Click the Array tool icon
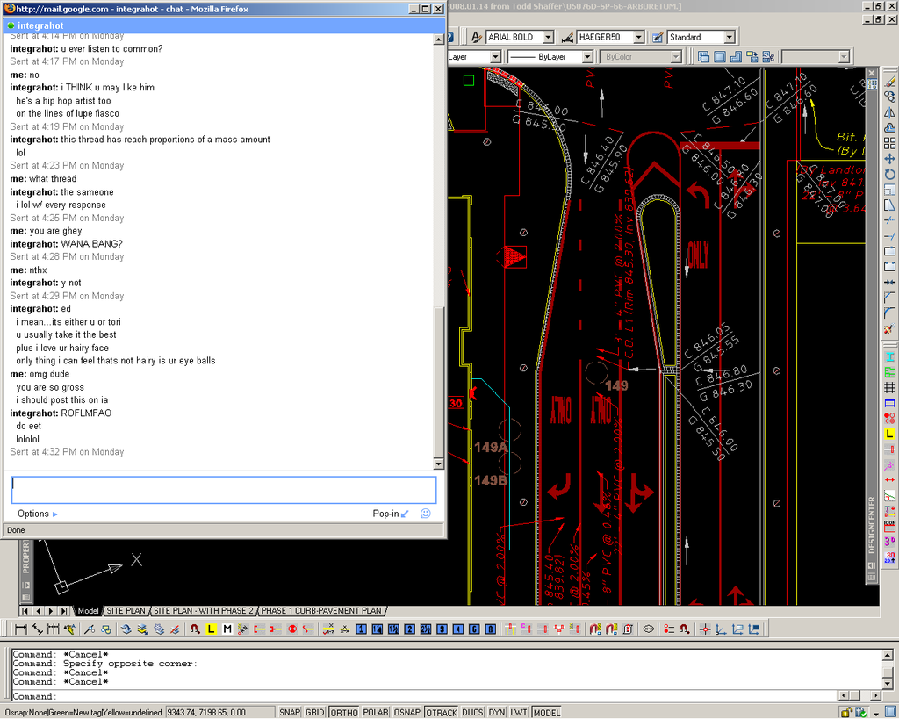Viewport: 899px width, 719px height. tap(889, 143)
